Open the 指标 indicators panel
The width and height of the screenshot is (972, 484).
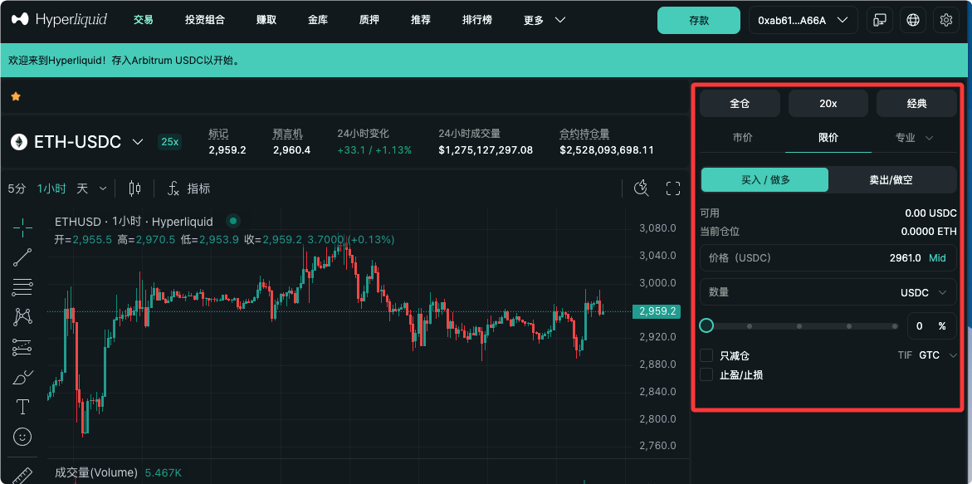(x=189, y=188)
